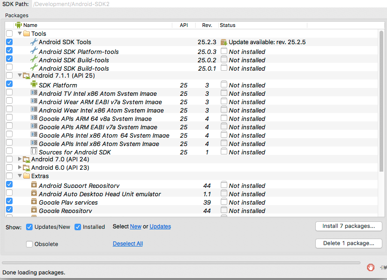
Task: Collapse the Android 7.1.1 (API 25) group
Action: [x=20, y=75]
